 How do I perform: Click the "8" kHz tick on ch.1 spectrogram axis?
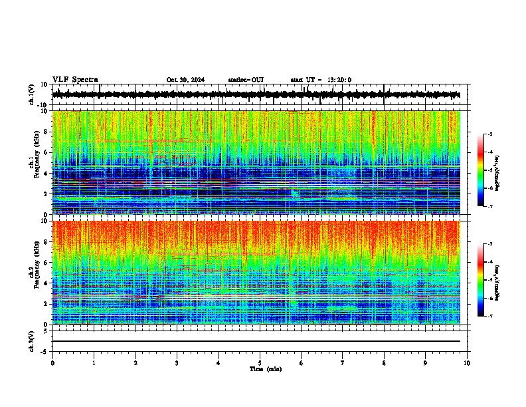[x=46, y=132]
